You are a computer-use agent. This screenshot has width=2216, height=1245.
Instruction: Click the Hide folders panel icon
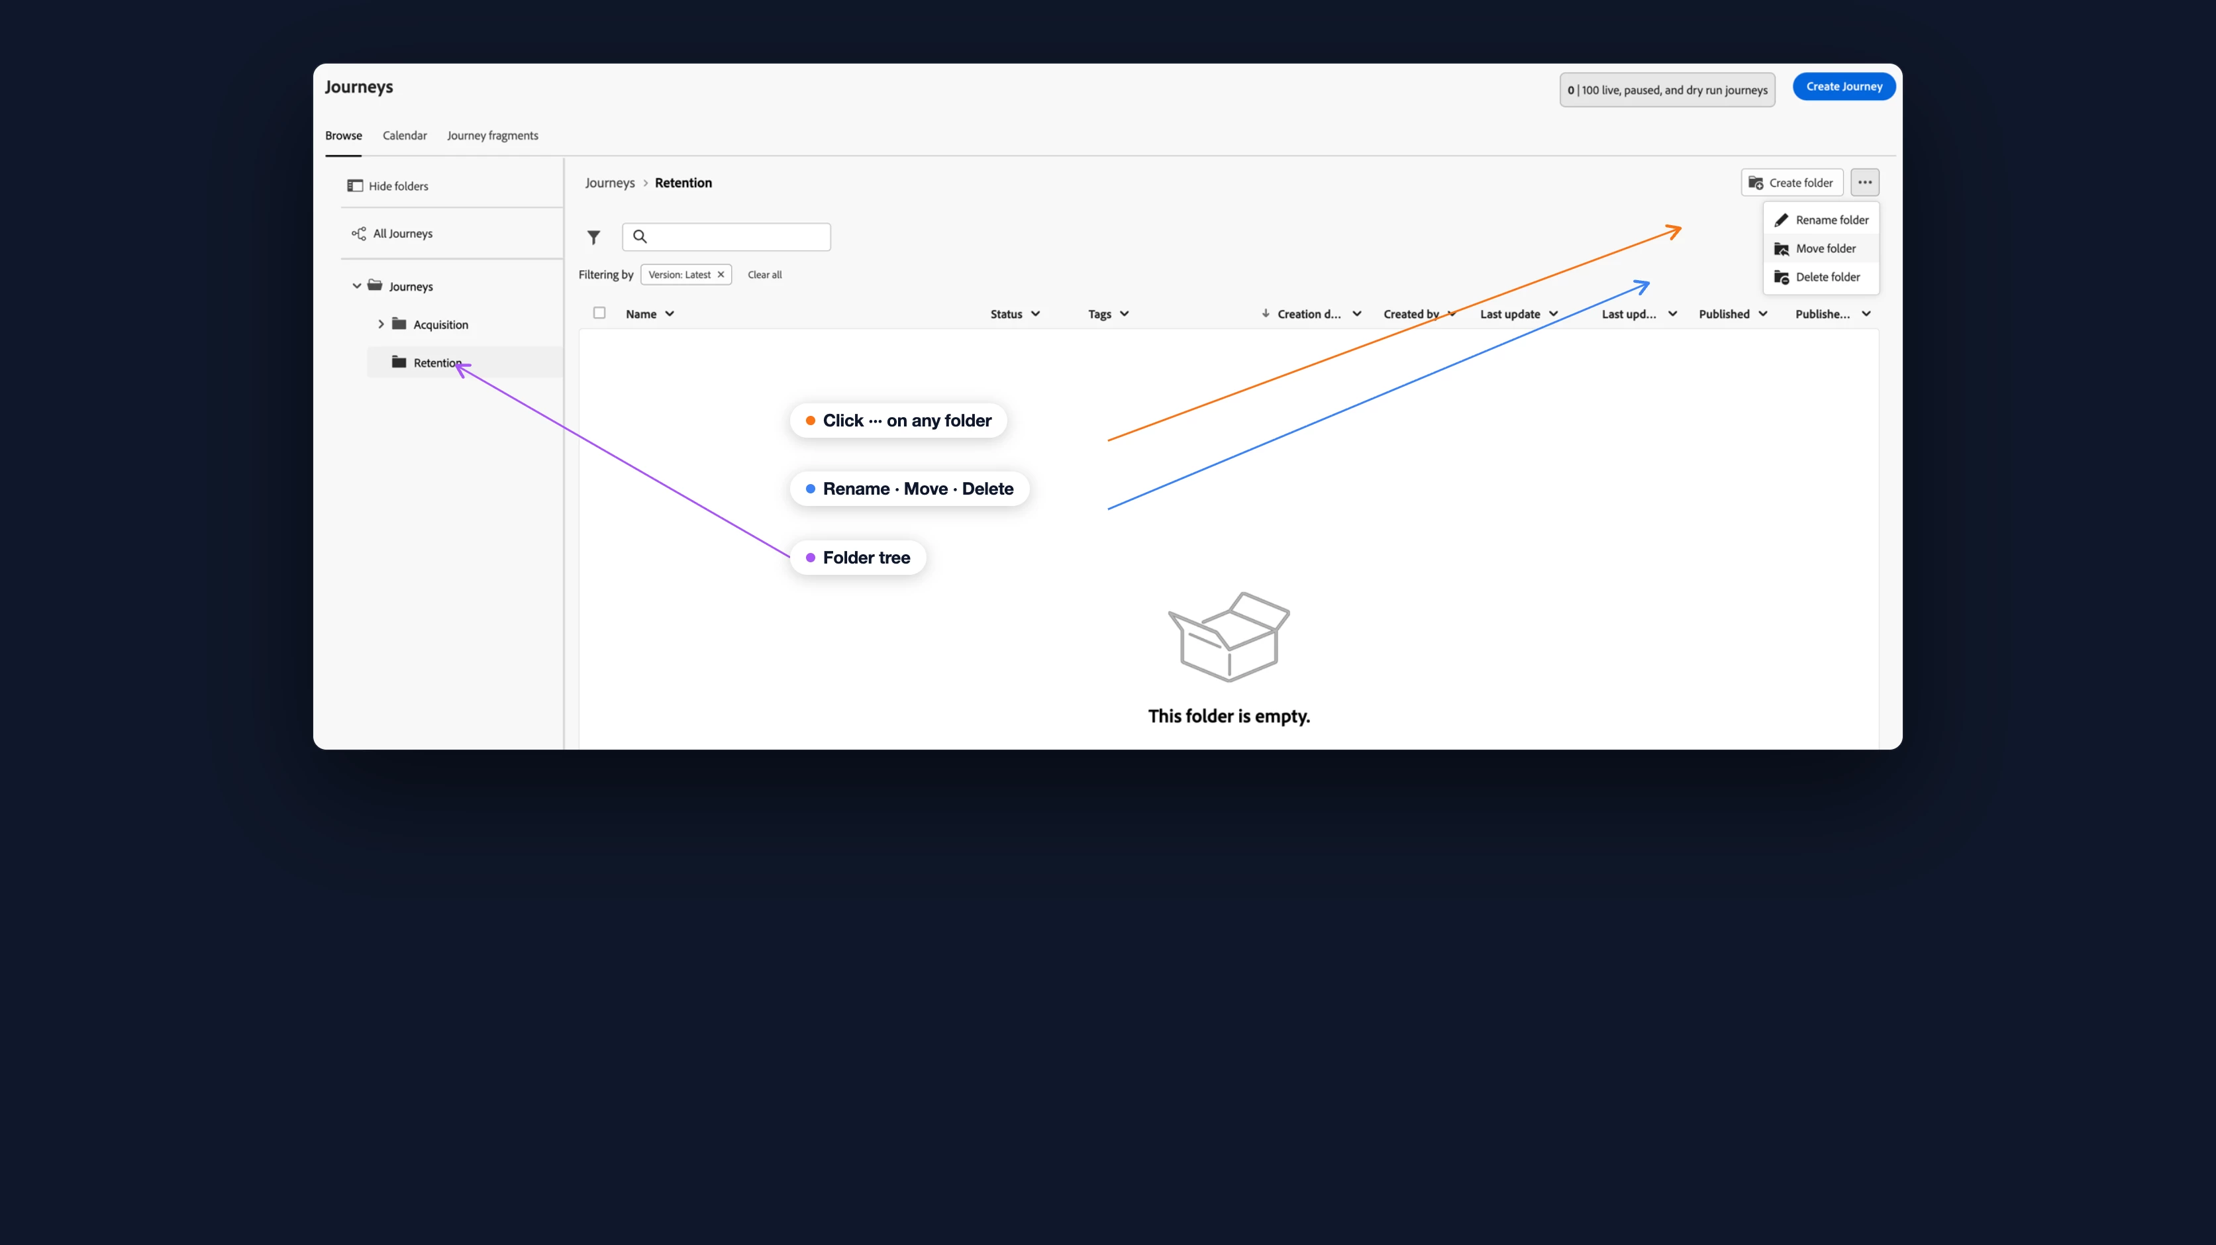[355, 186]
